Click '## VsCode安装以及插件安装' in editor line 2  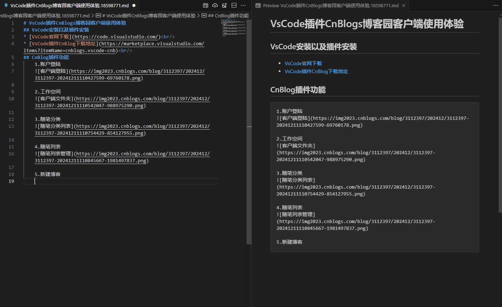click(x=56, y=30)
